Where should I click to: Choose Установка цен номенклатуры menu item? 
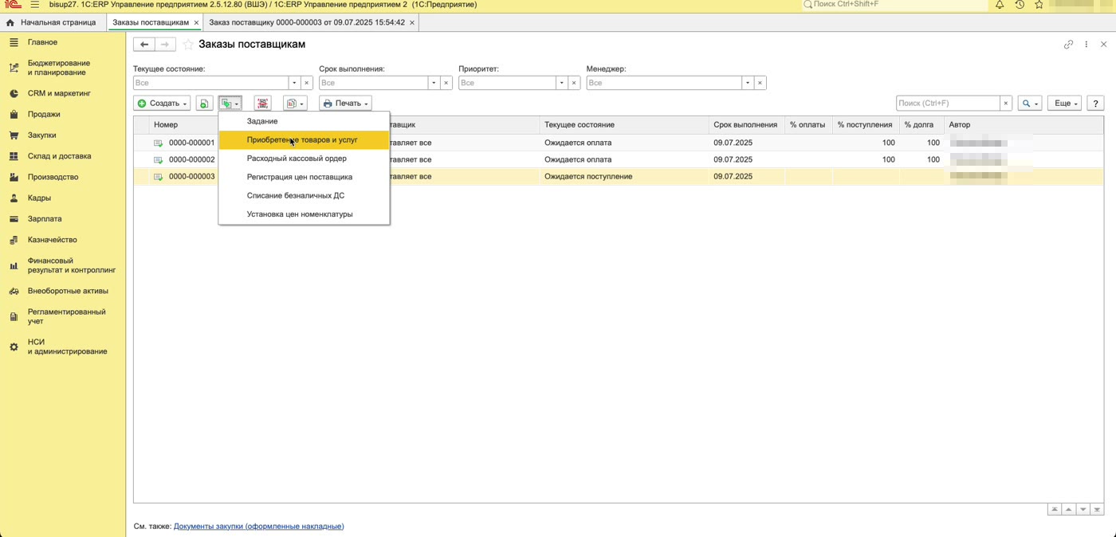point(304,214)
